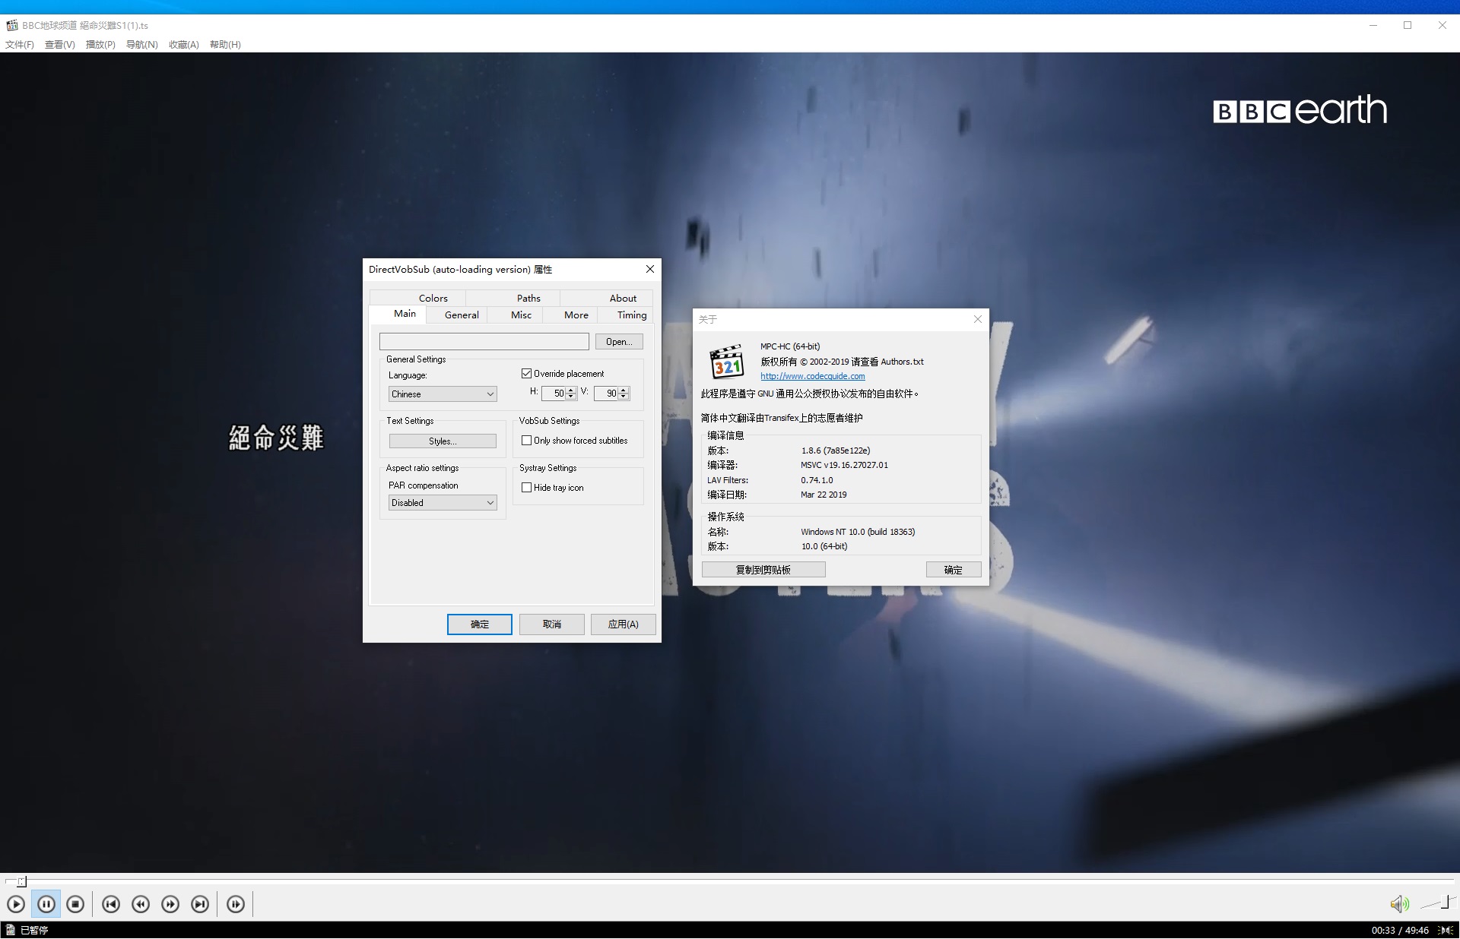Open the 播放(P) menu
Viewport: 1460px width, 939px height.
coord(100,45)
